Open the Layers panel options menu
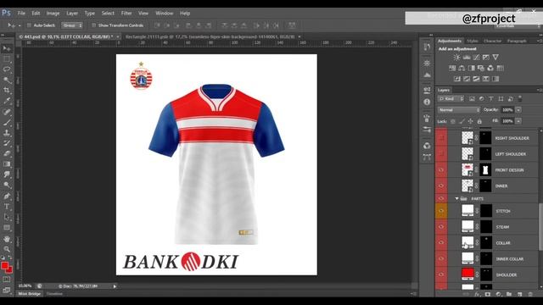This screenshot has height=305, width=543. pyautogui.click(x=540, y=90)
